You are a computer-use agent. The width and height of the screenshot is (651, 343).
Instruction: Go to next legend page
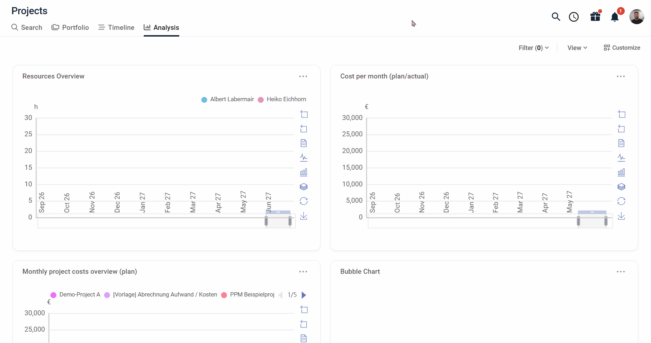[x=304, y=295]
